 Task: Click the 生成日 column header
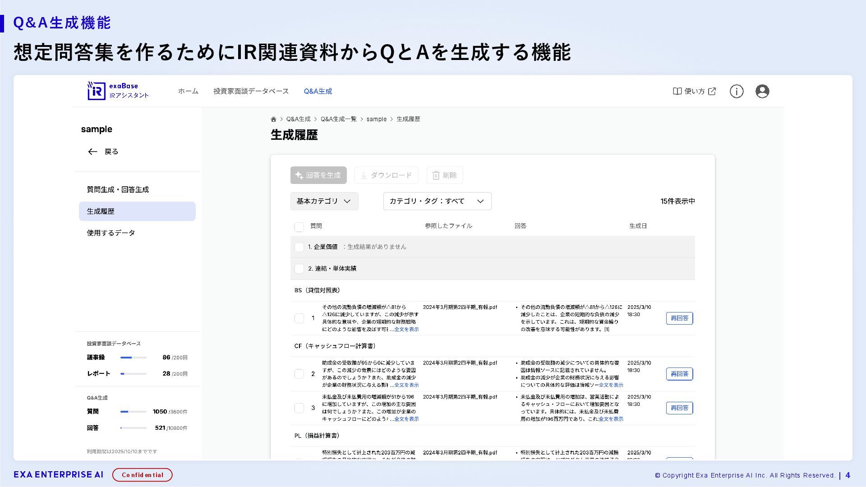click(638, 226)
